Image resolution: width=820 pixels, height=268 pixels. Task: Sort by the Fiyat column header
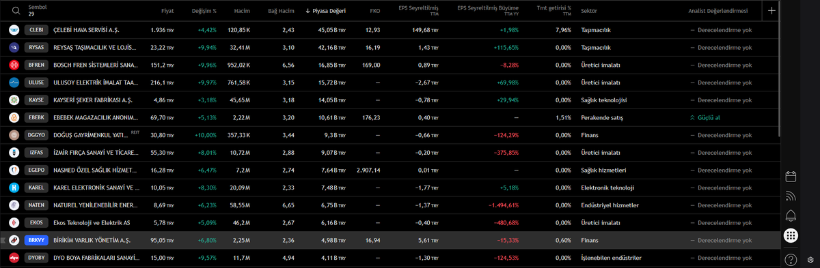[x=167, y=11]
